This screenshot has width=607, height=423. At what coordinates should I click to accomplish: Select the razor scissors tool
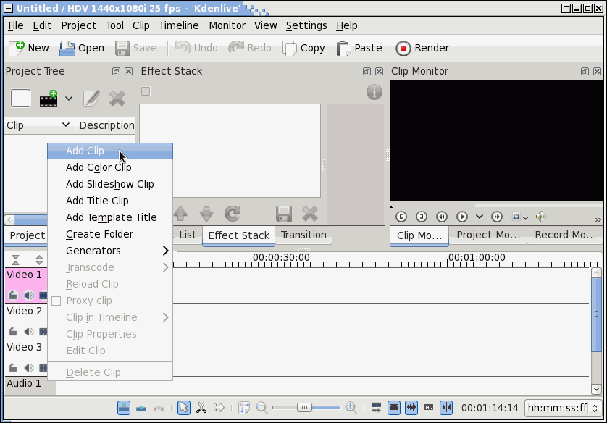201,408
